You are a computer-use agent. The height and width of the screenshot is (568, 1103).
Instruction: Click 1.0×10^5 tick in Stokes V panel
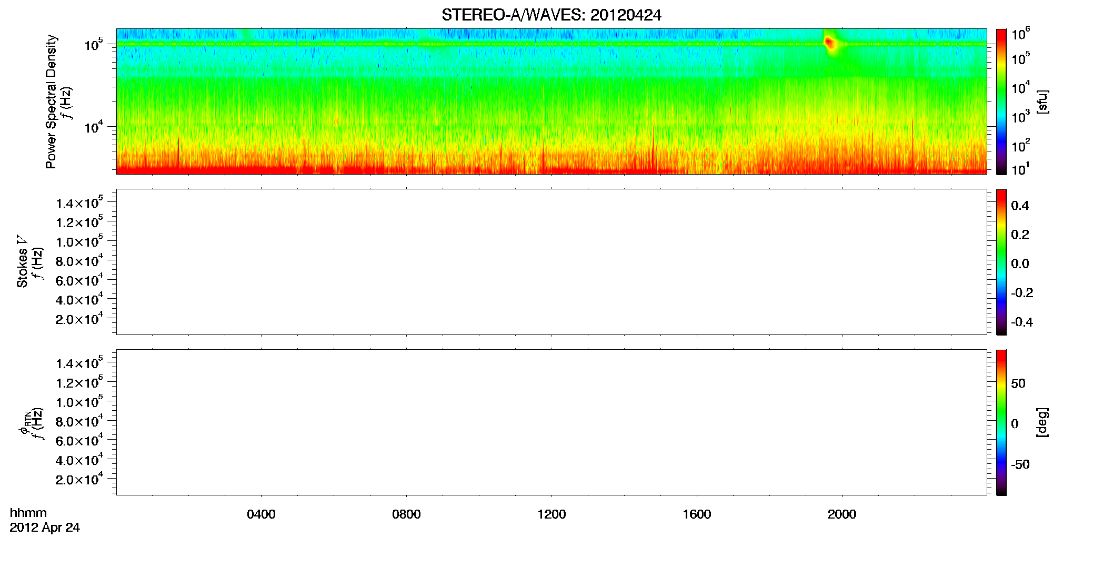[x=79, y=241]
